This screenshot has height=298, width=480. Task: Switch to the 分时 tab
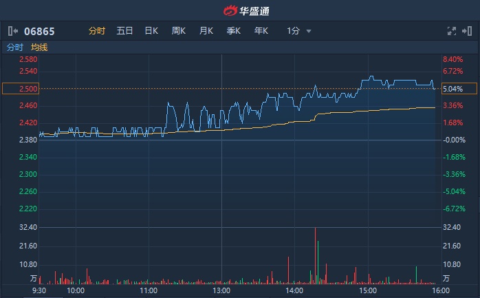[97, 31]
